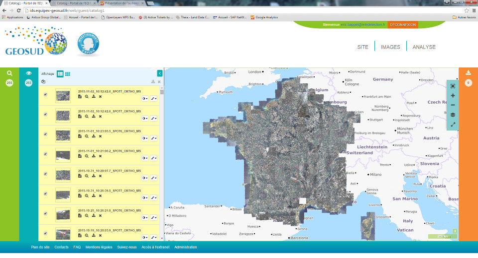
Task: Open the search panel magnifier icon
Action: [9, 73]
